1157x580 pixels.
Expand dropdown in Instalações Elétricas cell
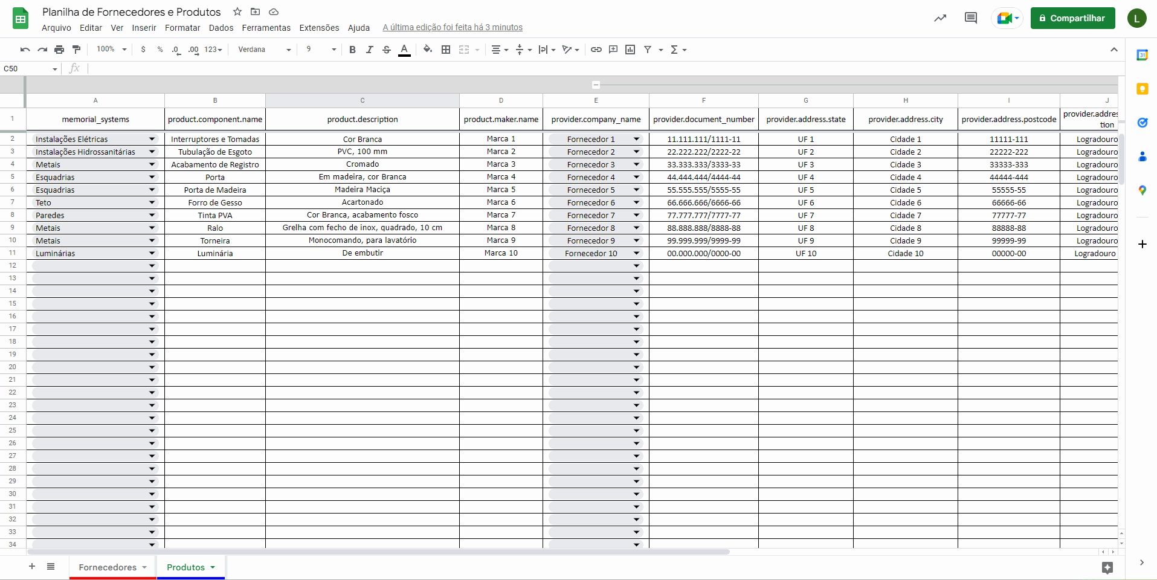(x=152, y=139)
